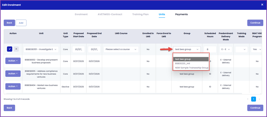This screenshot has height=117, width=267.
Task: Click the table's horizontal scrollbar
Action: pos(123,94)
